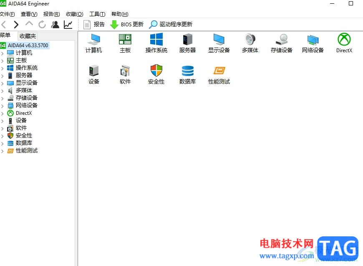
Task: Select 设备 in the sidebar tree
Action: point(21,120)
